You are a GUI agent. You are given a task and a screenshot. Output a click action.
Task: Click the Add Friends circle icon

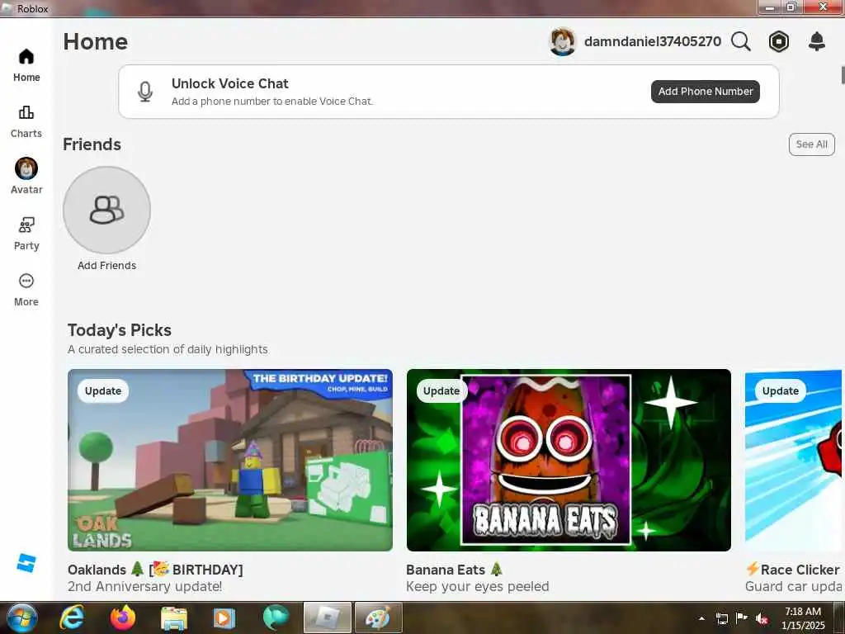(x=106, y=210)
